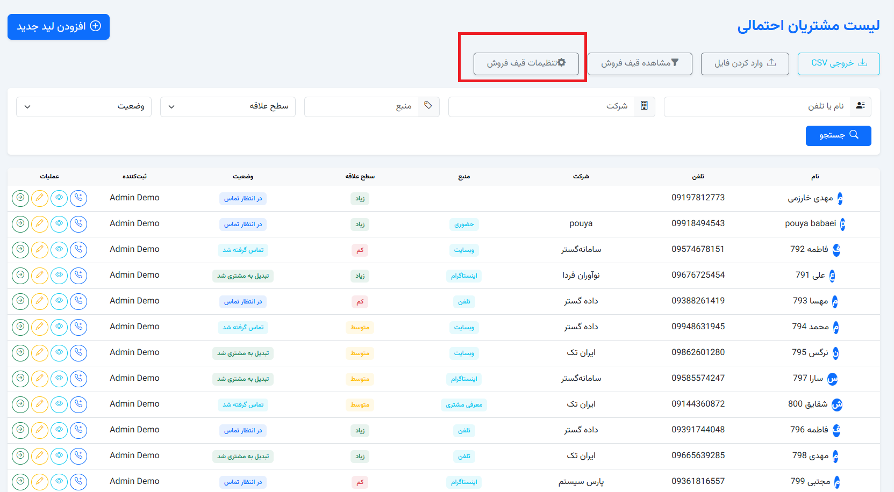
Task: Export data using خروجی CSV button
Action: click(838, 63)
